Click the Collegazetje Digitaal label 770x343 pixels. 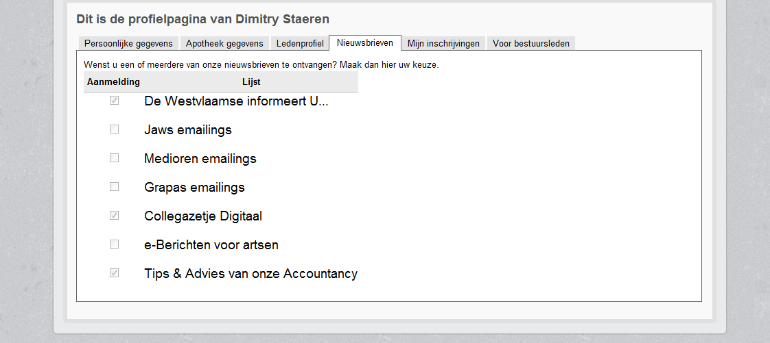pos(203,216)
